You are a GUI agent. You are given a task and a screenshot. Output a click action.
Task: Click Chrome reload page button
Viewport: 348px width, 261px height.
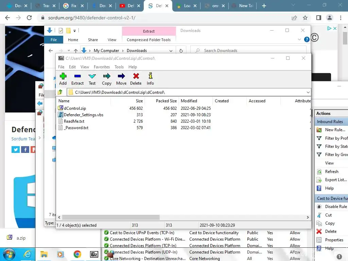click(x=29, y=18)
